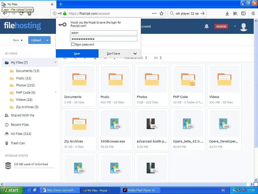The image size is (258, 194).
Task: Bookmark this page with the star icon
Action: 162,13
